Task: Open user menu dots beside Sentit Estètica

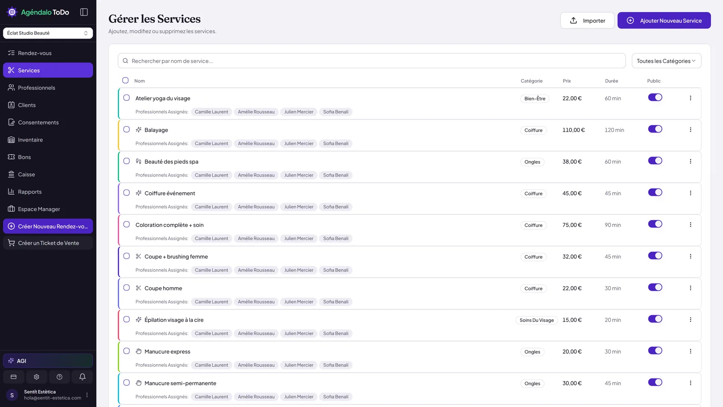Action: pos(87,395)
